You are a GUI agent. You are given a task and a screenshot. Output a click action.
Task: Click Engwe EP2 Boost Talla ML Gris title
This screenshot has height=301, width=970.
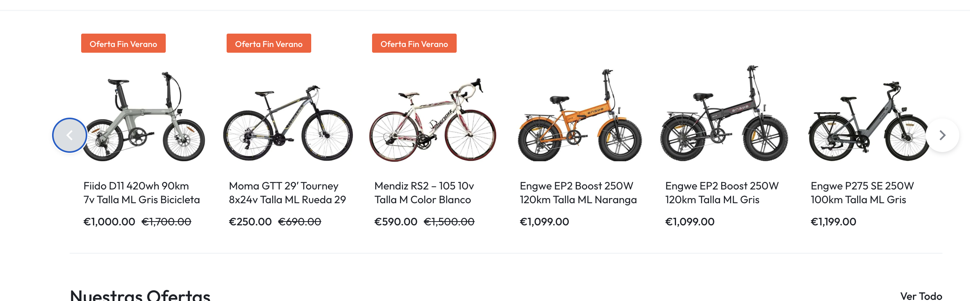tap(722, 193)
